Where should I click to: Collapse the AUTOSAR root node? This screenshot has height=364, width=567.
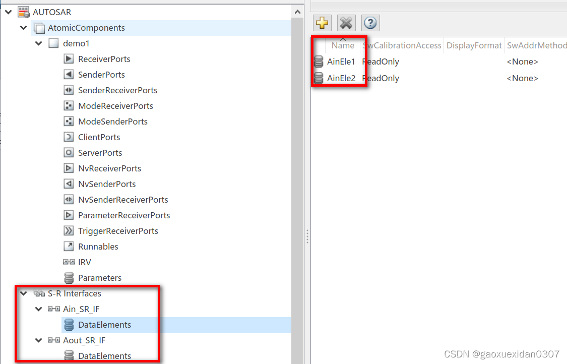tap(9, 12)
